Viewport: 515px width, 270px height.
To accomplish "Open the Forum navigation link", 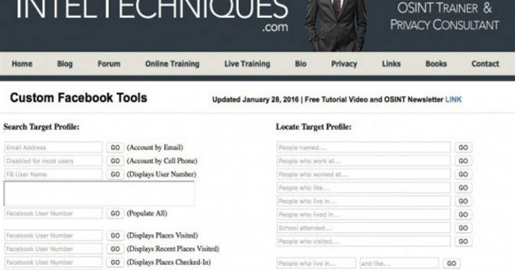I will [109, 64].
